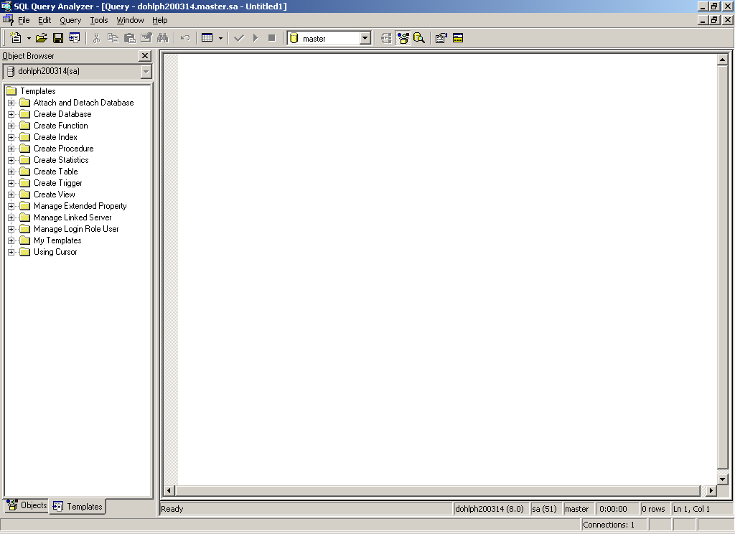Screen dimensions: 735x534
Task: Expand the Create Index folder
Action: (11, 137)
